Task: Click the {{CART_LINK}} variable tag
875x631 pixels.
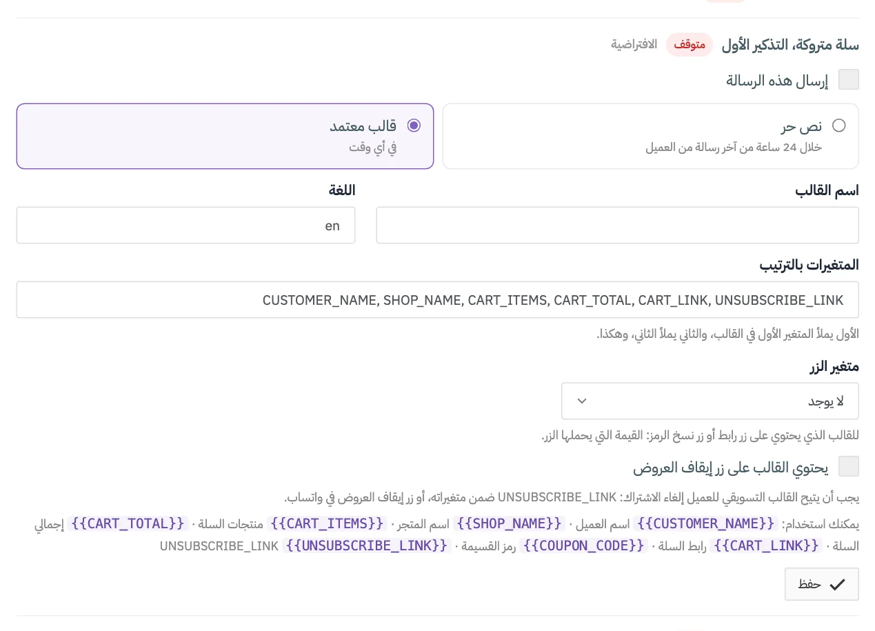Action: click(x=765, y=545)
